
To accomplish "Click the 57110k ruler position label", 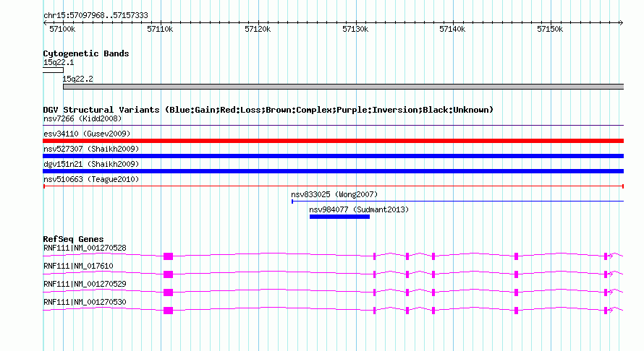I will [x=160, y=29].
